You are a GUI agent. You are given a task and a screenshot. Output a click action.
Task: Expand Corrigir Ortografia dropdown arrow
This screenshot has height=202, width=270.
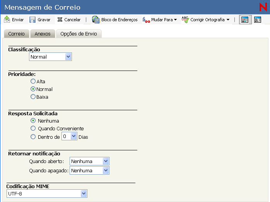228,20
